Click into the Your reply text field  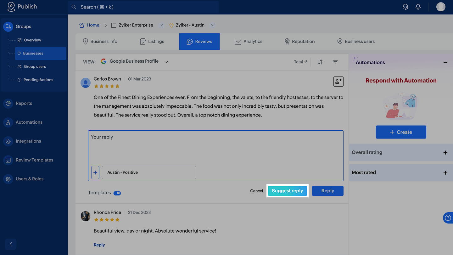(x=215, y=148)
